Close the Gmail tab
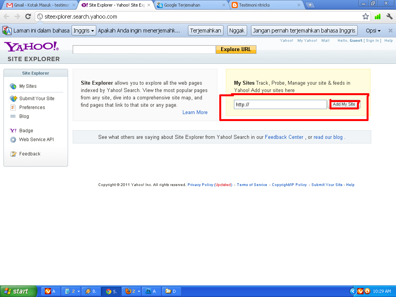The image size is (396, 297). 74,5
